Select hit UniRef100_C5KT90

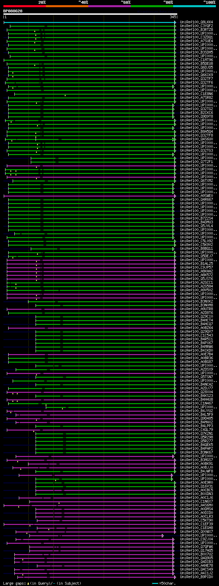click(x=196, y=520)
